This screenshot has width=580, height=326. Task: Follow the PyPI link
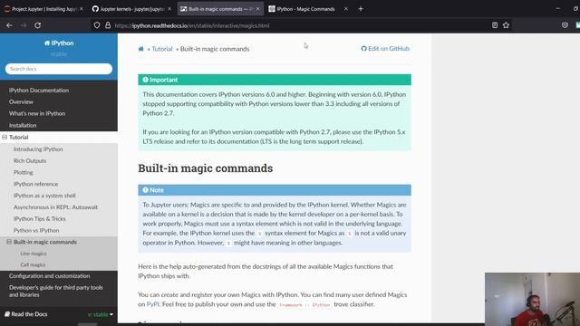coord(153,304)
